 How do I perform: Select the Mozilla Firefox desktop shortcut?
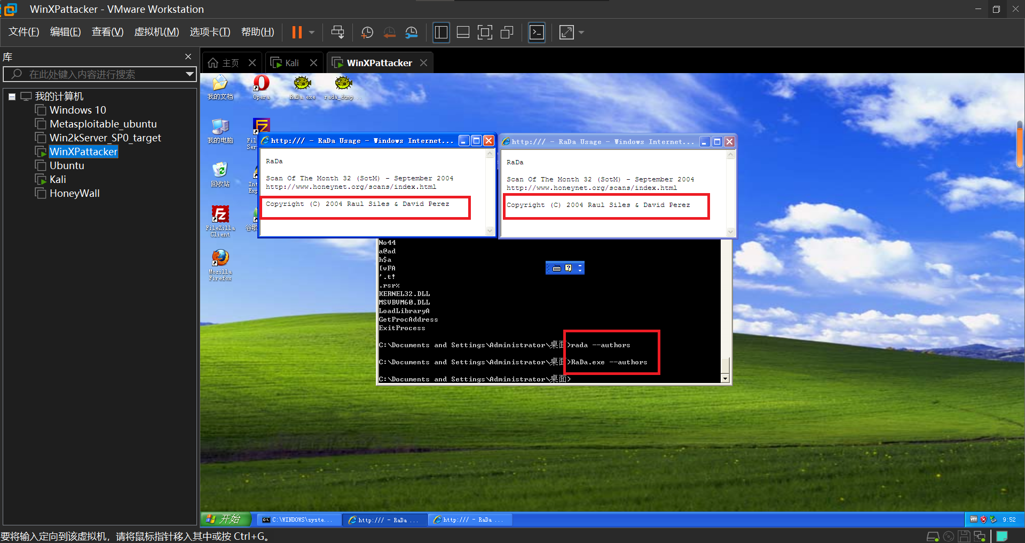tap(220, 265)
